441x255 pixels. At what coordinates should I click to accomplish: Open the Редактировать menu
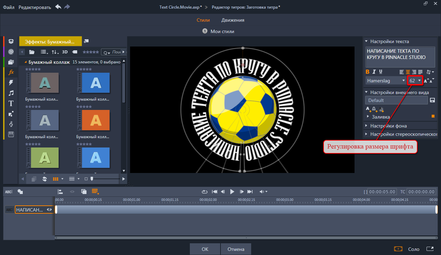[35, 7]
